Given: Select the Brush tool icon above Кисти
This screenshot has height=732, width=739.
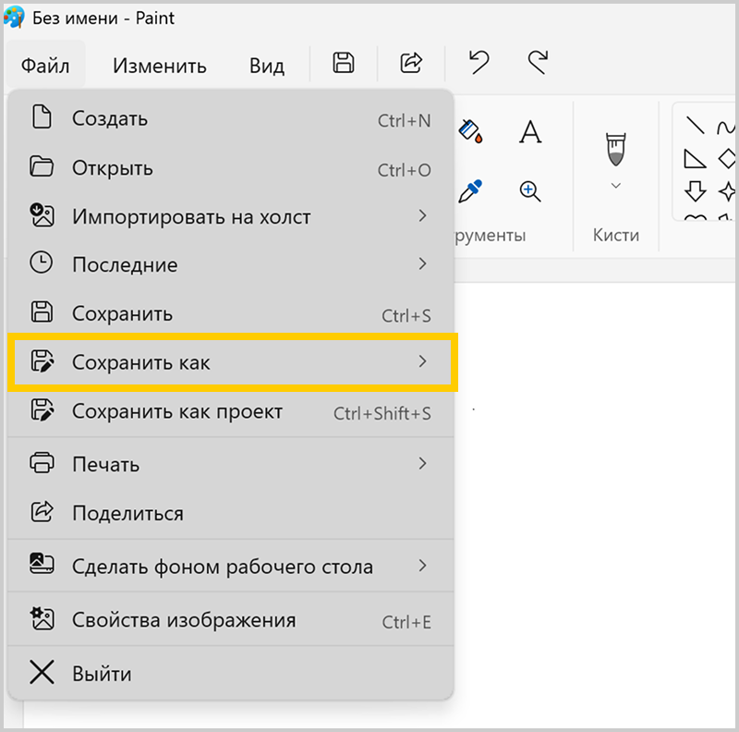Looking at the screenshot, I should 615,148.
